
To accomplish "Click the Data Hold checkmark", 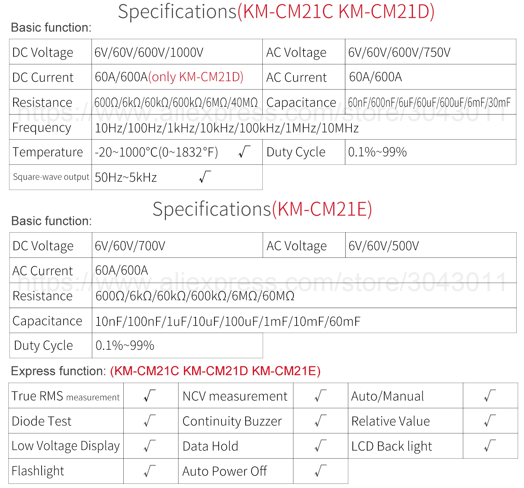I will click(320, 446).
